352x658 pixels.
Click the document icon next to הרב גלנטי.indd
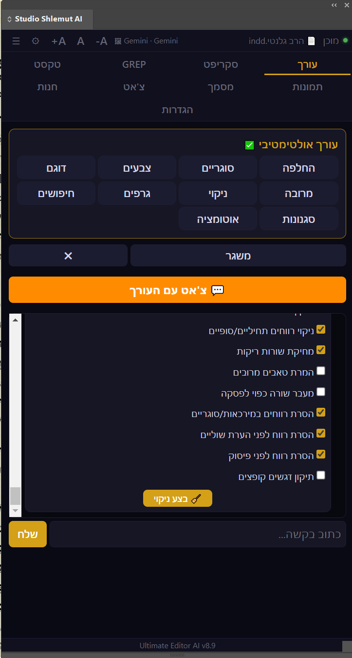point(310,40)
